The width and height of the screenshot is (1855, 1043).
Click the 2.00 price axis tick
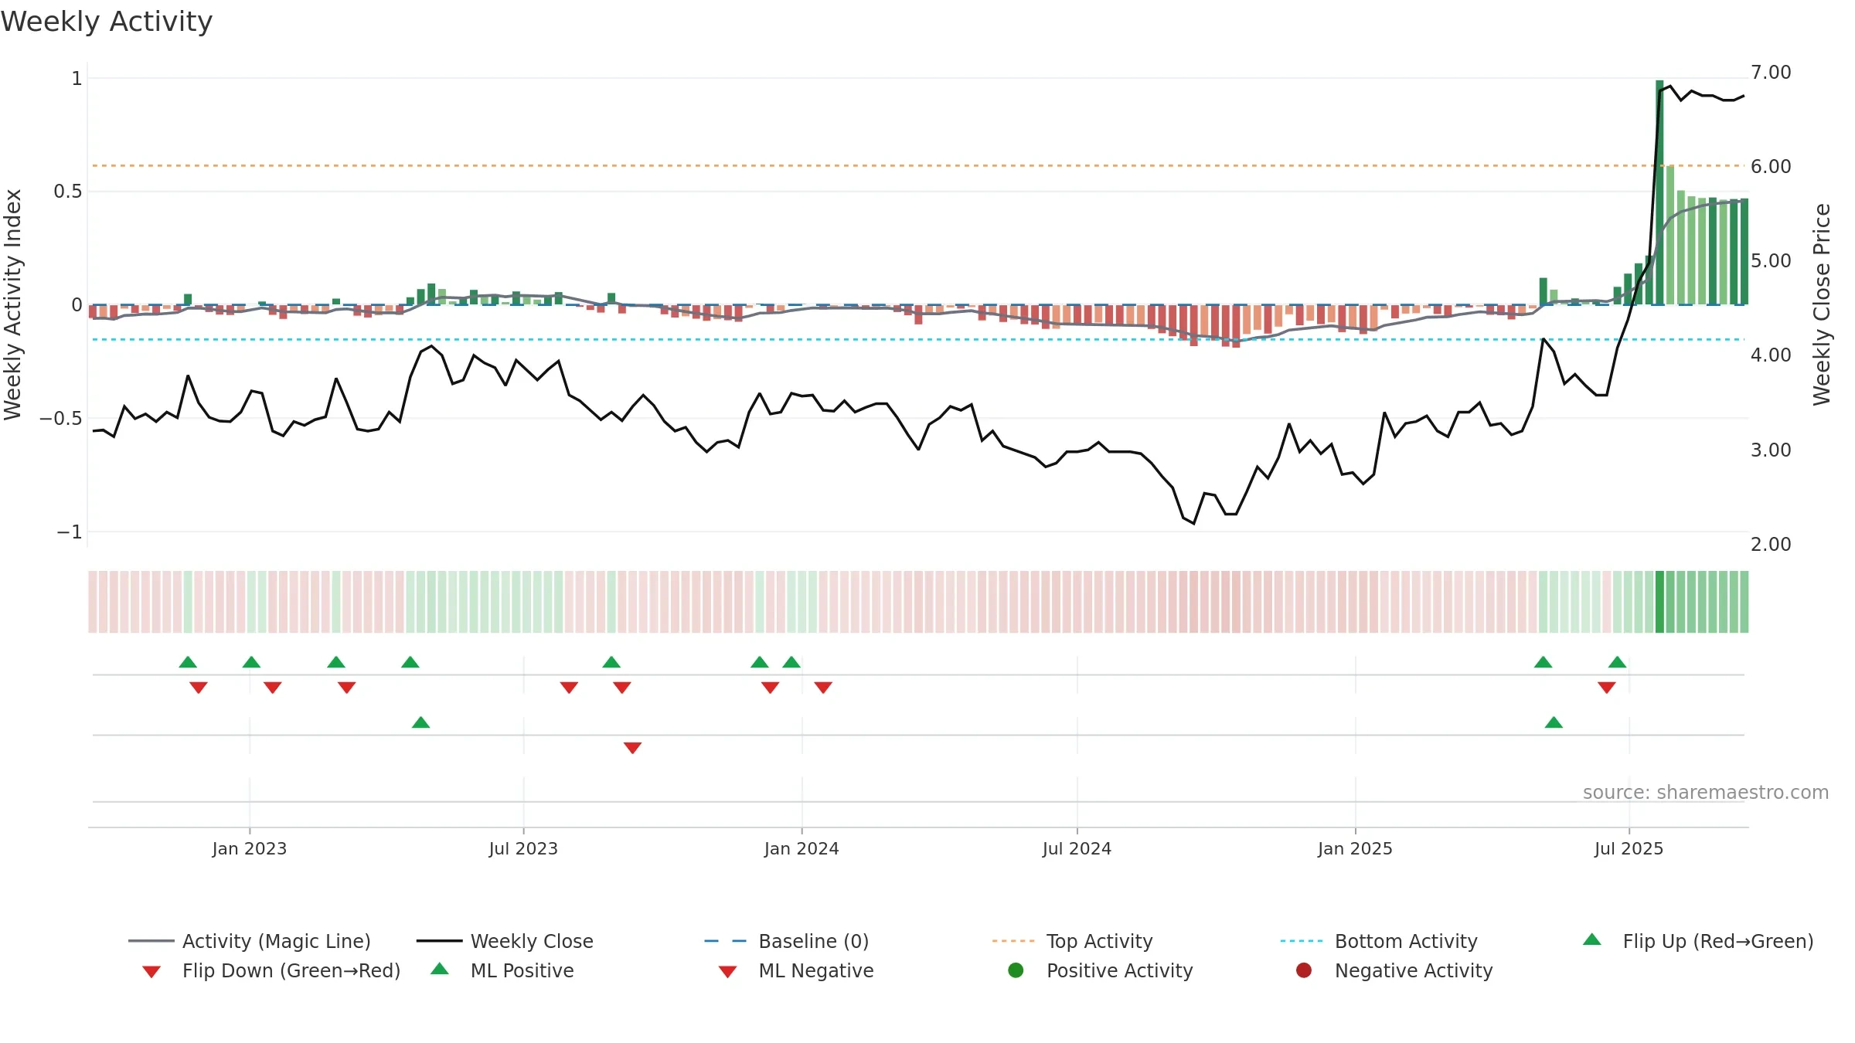tap(1771, 545)
